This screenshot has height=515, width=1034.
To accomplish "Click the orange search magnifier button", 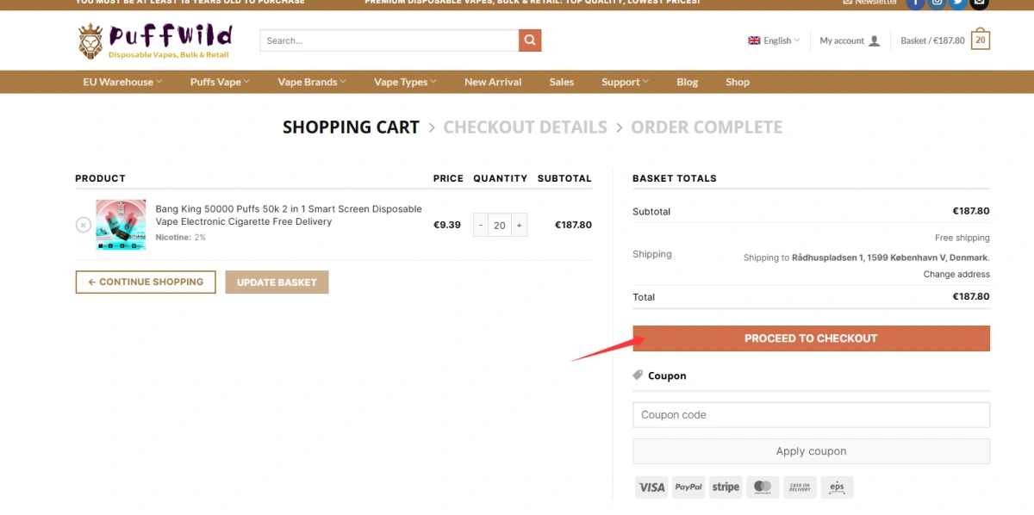I will (x=530, y=40).
